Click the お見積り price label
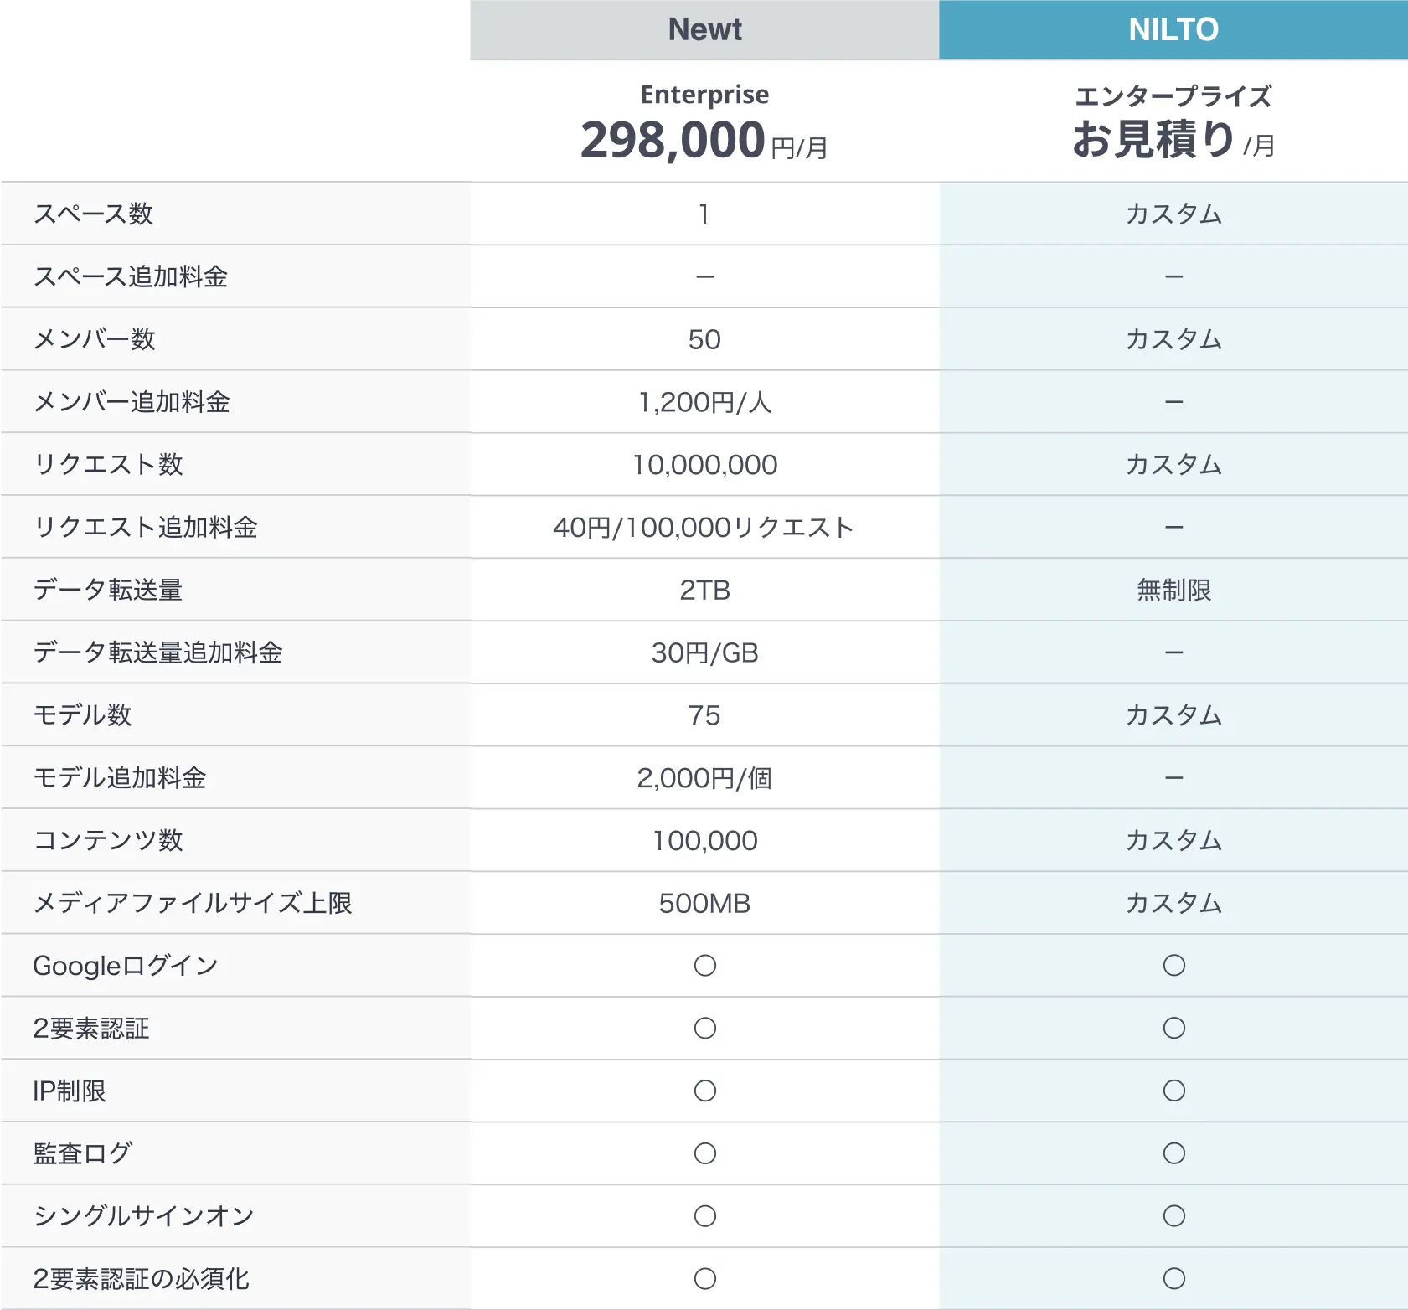 tap(1153, 139)
